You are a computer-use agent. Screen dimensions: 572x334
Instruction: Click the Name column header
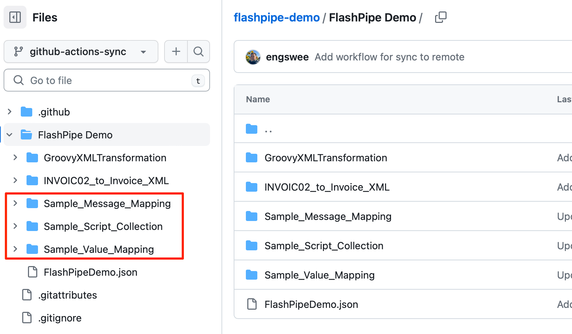point(258,99)
